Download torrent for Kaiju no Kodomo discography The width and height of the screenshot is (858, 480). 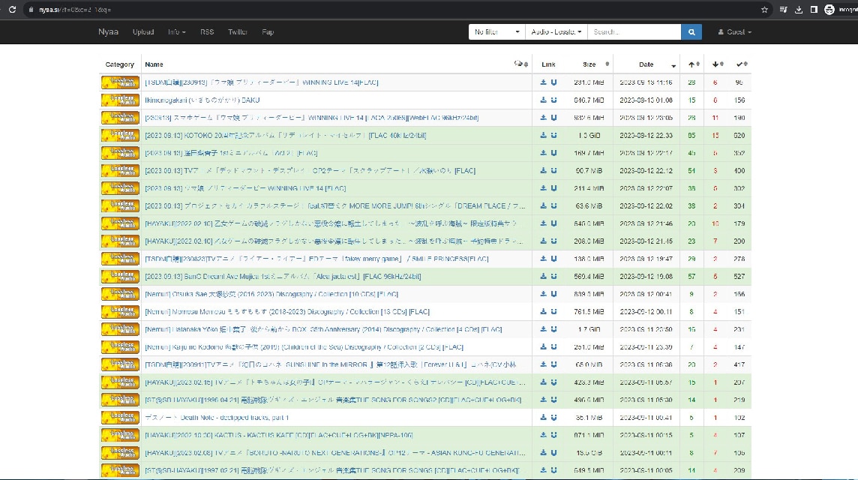click(x=543, y=347)
